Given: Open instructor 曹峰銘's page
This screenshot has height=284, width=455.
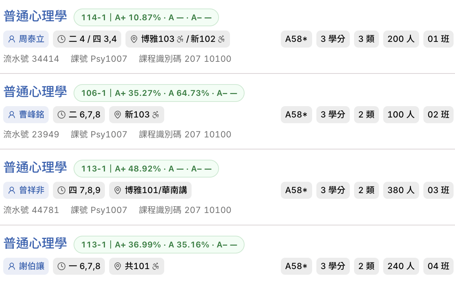Looking at the screenshot, I should pos(26,115).
